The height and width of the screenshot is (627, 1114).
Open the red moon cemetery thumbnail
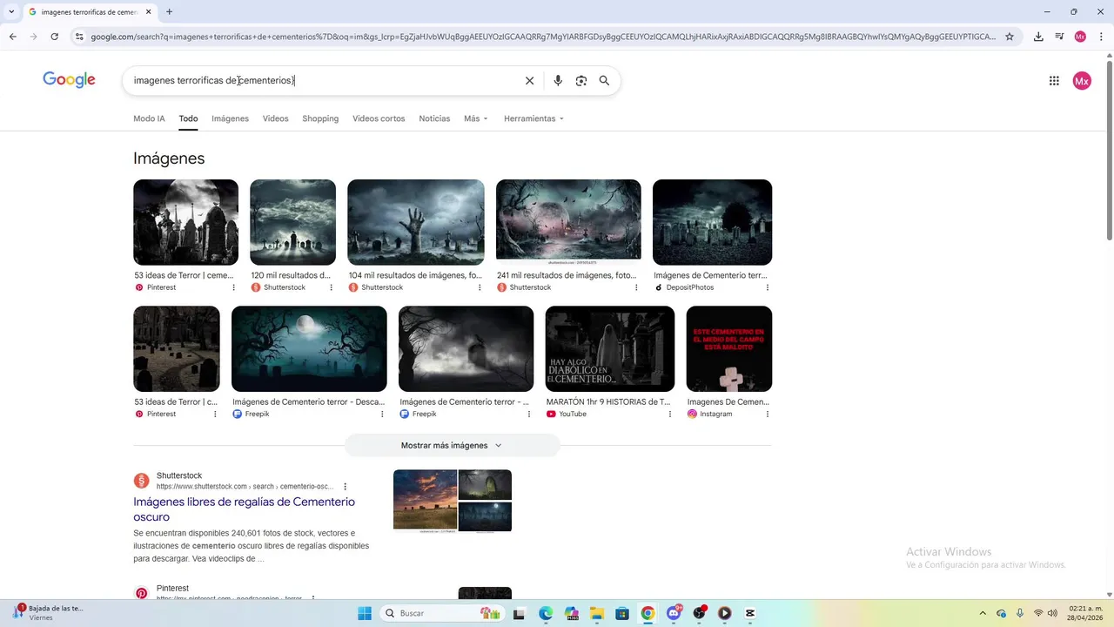click(568, 220)
